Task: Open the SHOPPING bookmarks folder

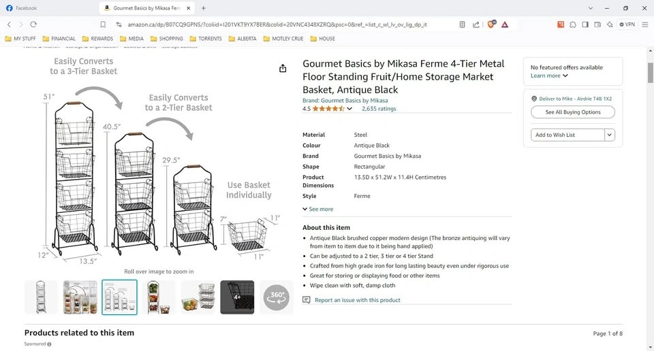Action: coord(167,39)
